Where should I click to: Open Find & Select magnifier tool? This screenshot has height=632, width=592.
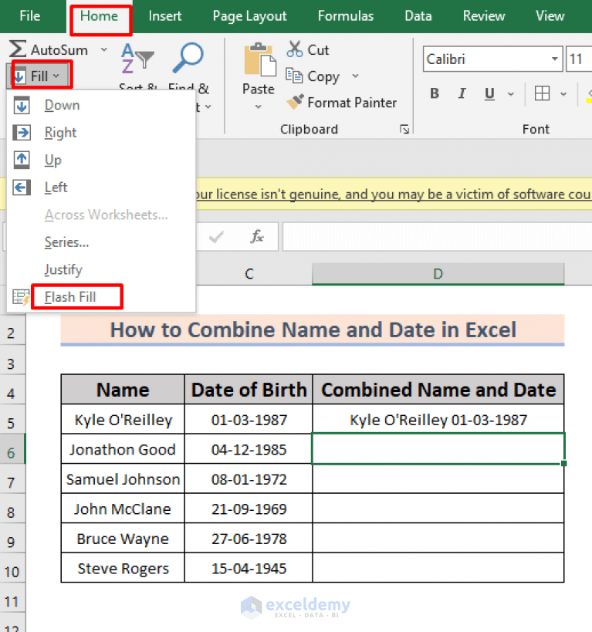pyautogui.click(x=188, y=58)
